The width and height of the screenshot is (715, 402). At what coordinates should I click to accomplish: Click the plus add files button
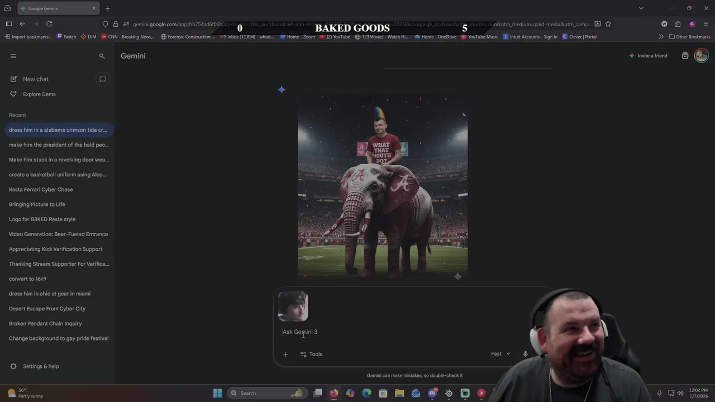(x=285, y=354)
